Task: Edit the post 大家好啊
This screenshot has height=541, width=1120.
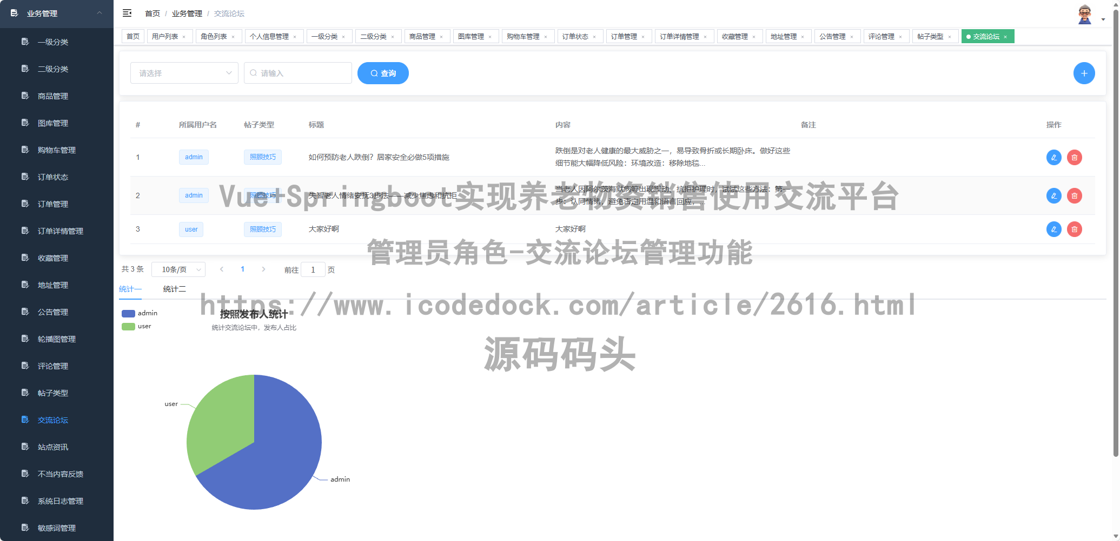Action: [1053, 229]
